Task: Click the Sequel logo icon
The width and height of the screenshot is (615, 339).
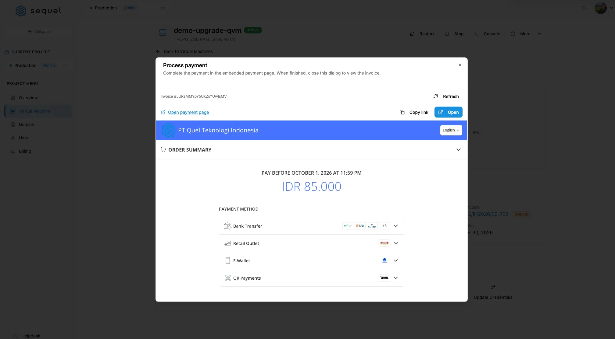Action: point(21,11)
